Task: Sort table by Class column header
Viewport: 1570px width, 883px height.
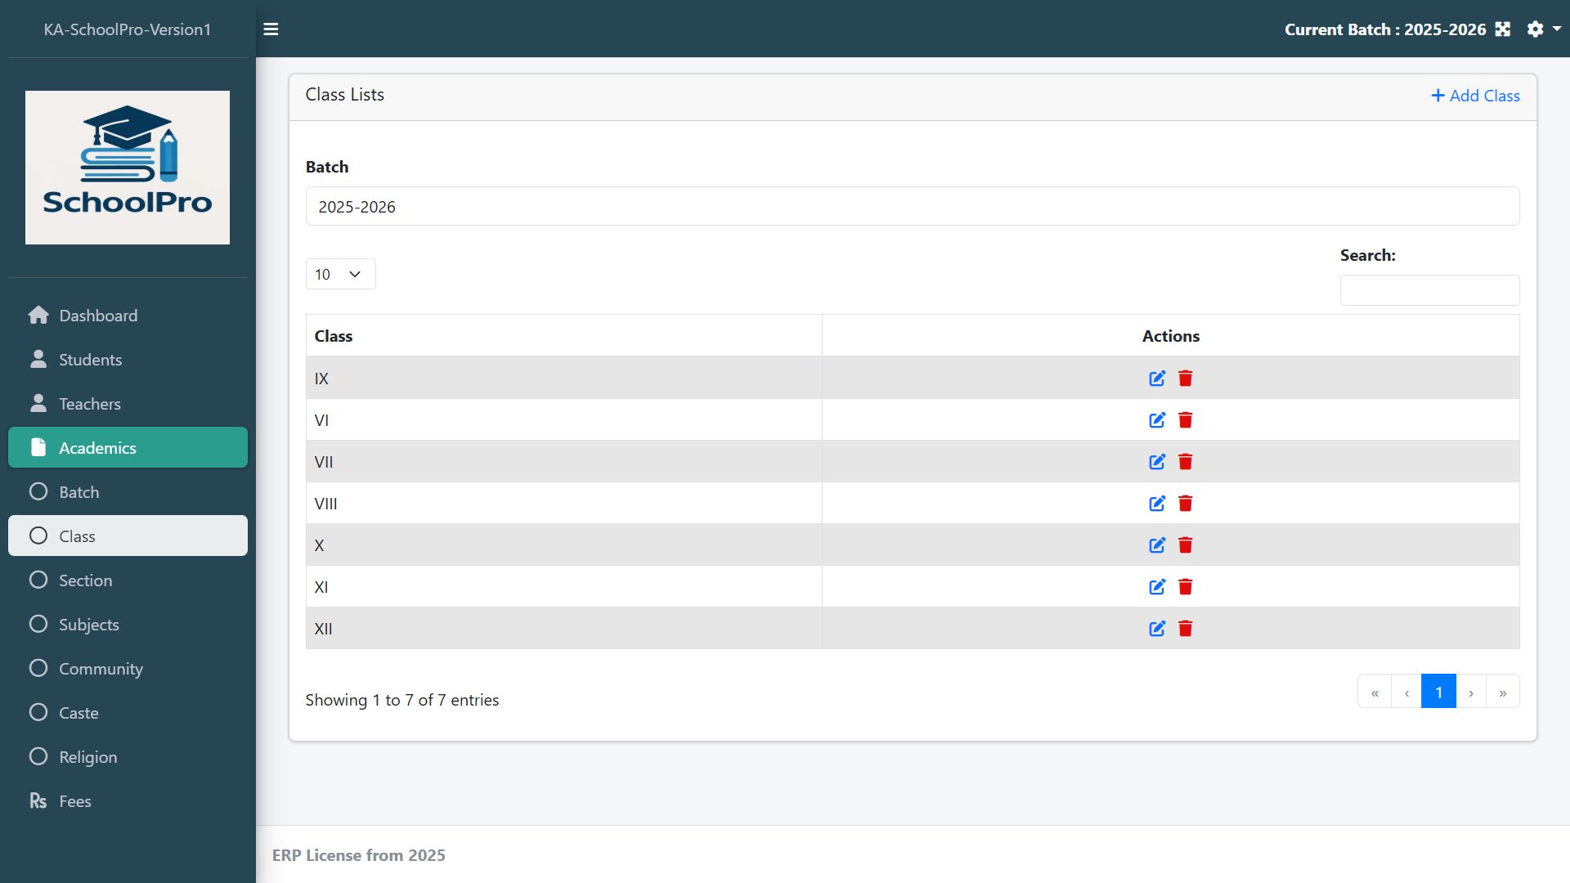Action: [334, 336]
